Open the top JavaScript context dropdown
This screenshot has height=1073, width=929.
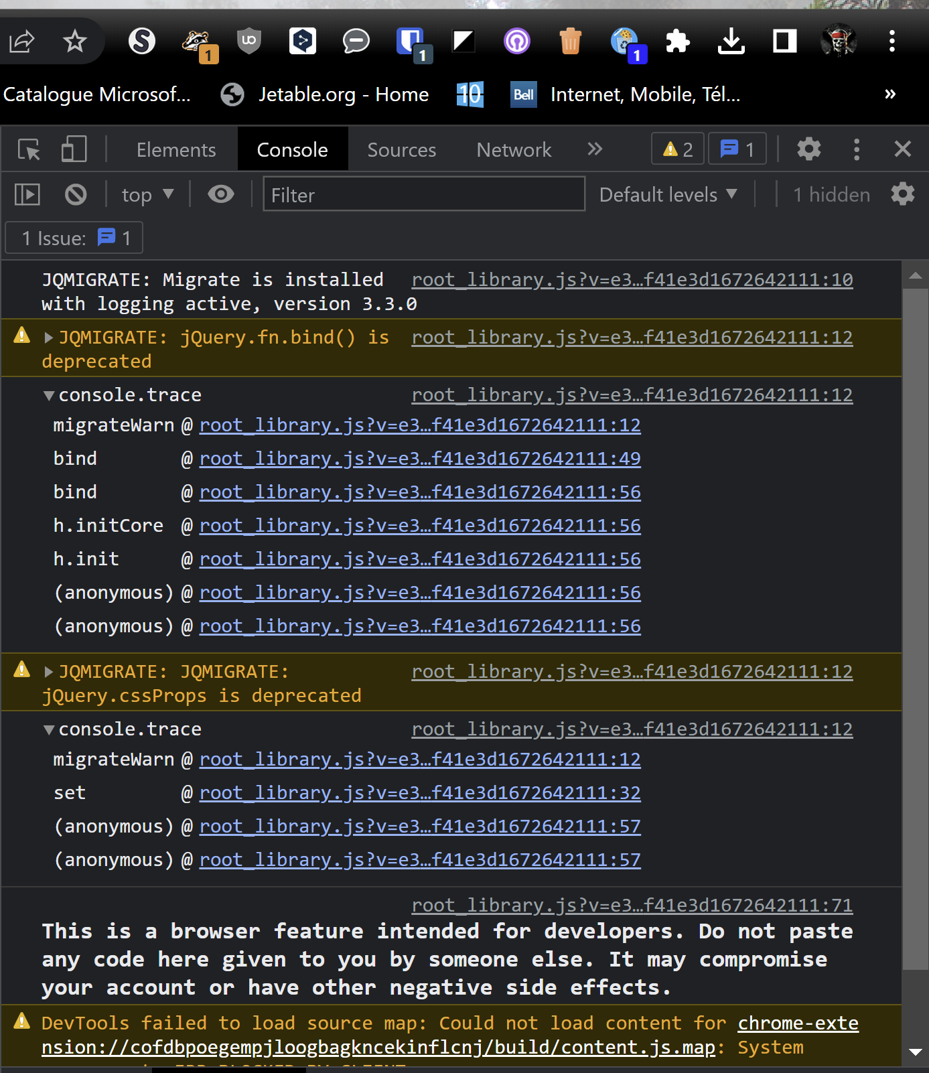click(x=148, y=195)
